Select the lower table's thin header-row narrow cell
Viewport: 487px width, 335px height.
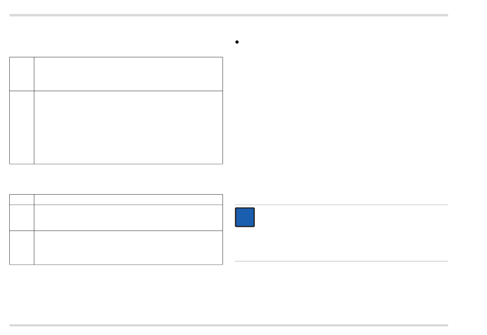pos(22,199)
